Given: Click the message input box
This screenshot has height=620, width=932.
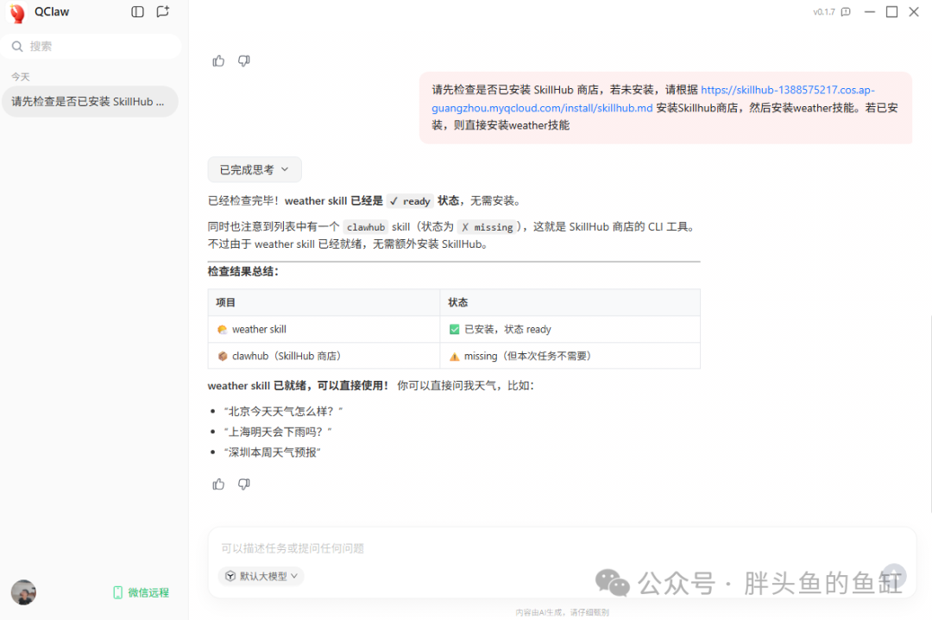Looking at the screenshot, I should (x=561, y=548).
